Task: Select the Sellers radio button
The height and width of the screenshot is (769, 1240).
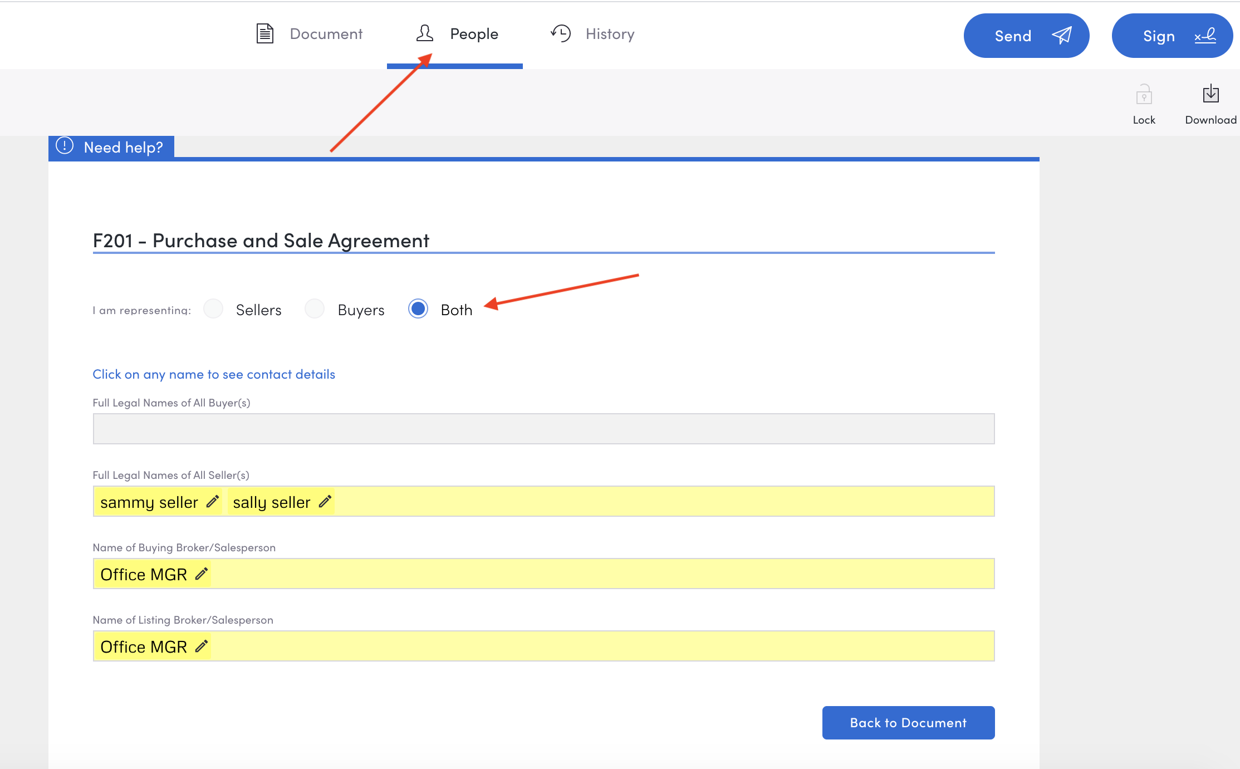Action: click(213, 308)
